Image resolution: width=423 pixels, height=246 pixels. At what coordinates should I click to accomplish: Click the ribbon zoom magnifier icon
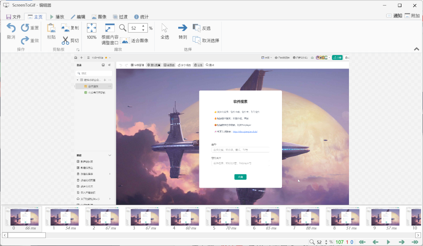coord(123,28)
